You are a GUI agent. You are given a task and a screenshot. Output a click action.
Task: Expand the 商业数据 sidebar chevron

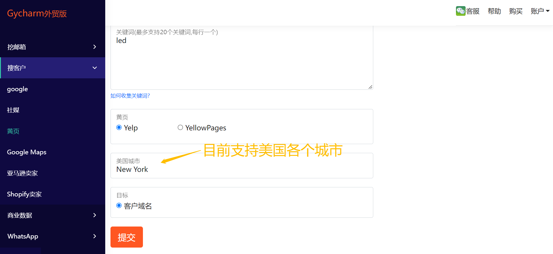(x=94, y=215)
